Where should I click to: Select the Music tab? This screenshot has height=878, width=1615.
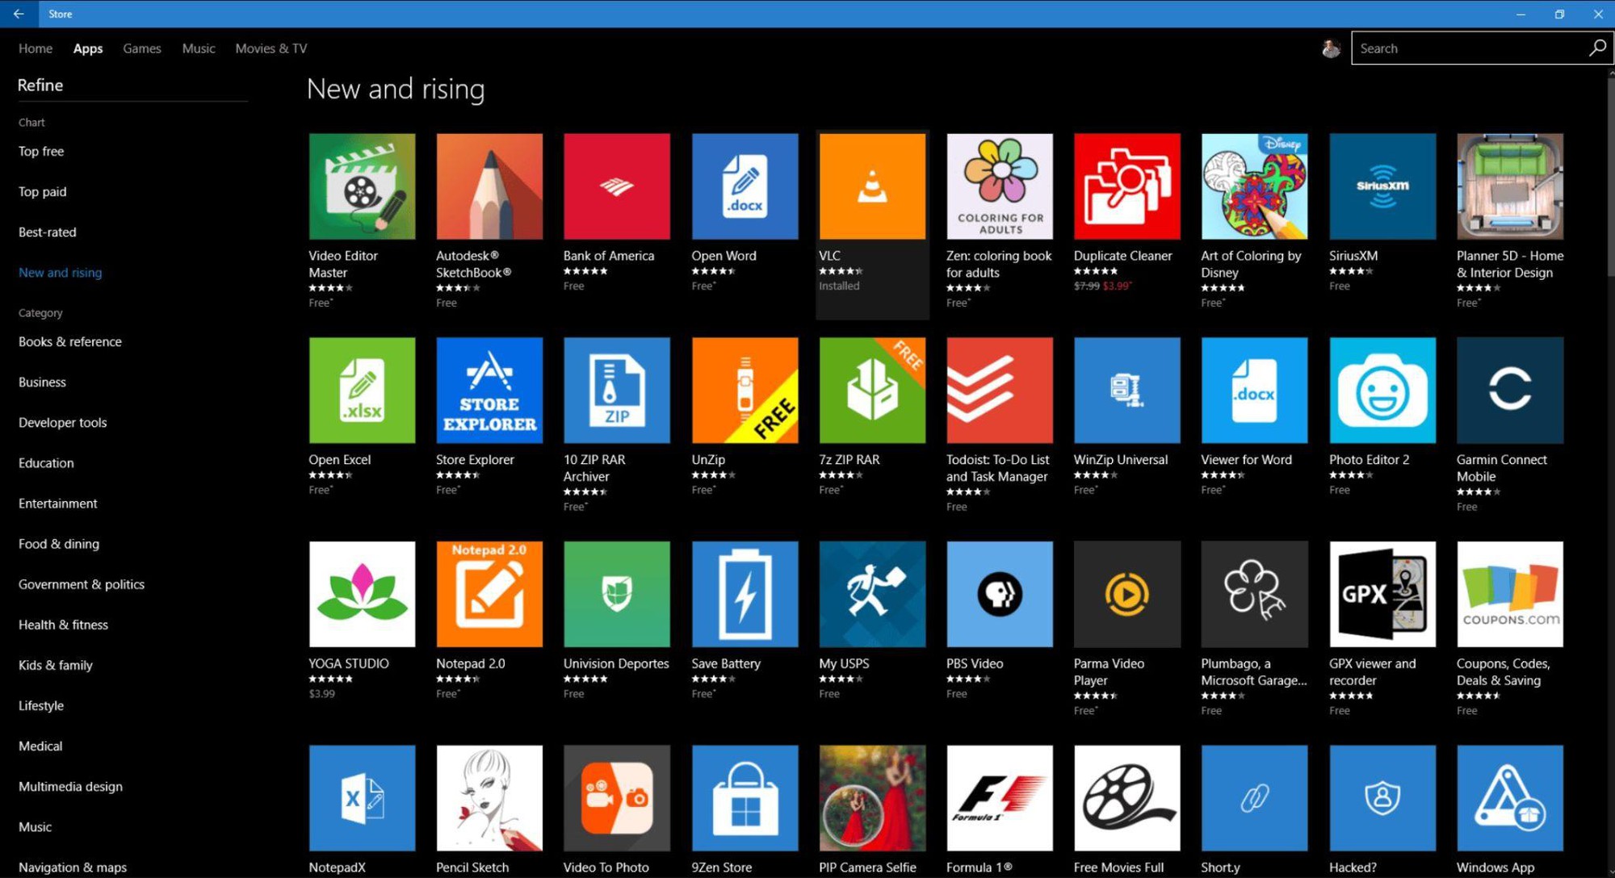pos(198,48)
